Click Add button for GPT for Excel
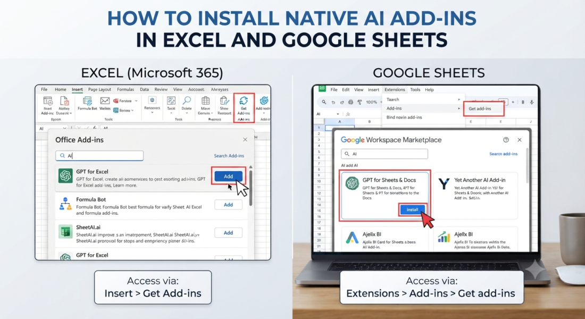Viewport: 585px width, 319px height. pos(228,176)
